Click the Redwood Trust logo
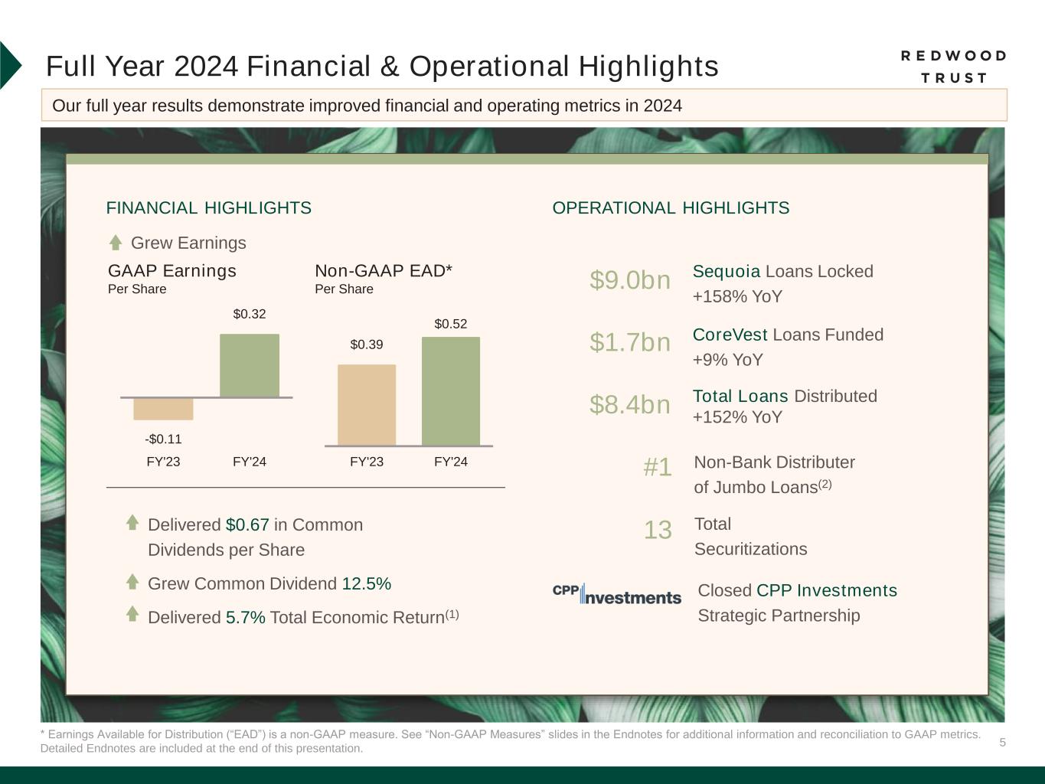Viewport: 1045px width, 784px height. pyautogui.click(x=953, y=67)
